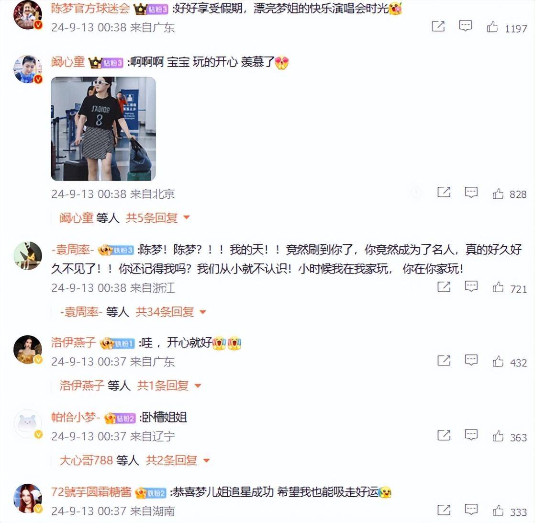Repost 陈梦官方球迷会's comment via share icon
The image size is (535, 523).
438,26
